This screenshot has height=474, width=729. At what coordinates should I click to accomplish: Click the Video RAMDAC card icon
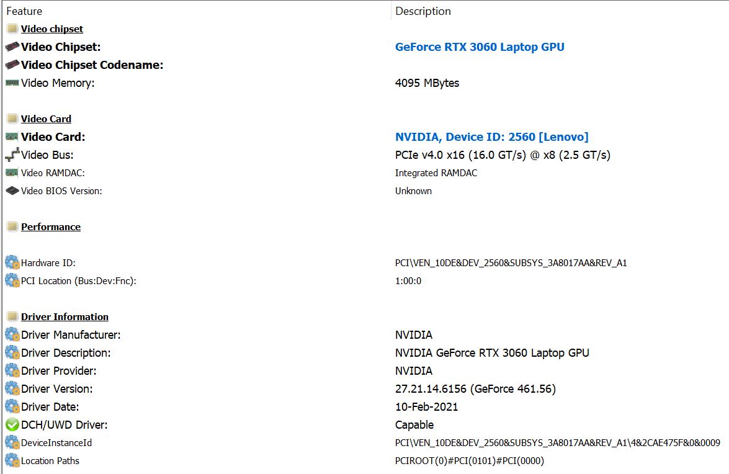pyautogui.click(x=12, y=173)
